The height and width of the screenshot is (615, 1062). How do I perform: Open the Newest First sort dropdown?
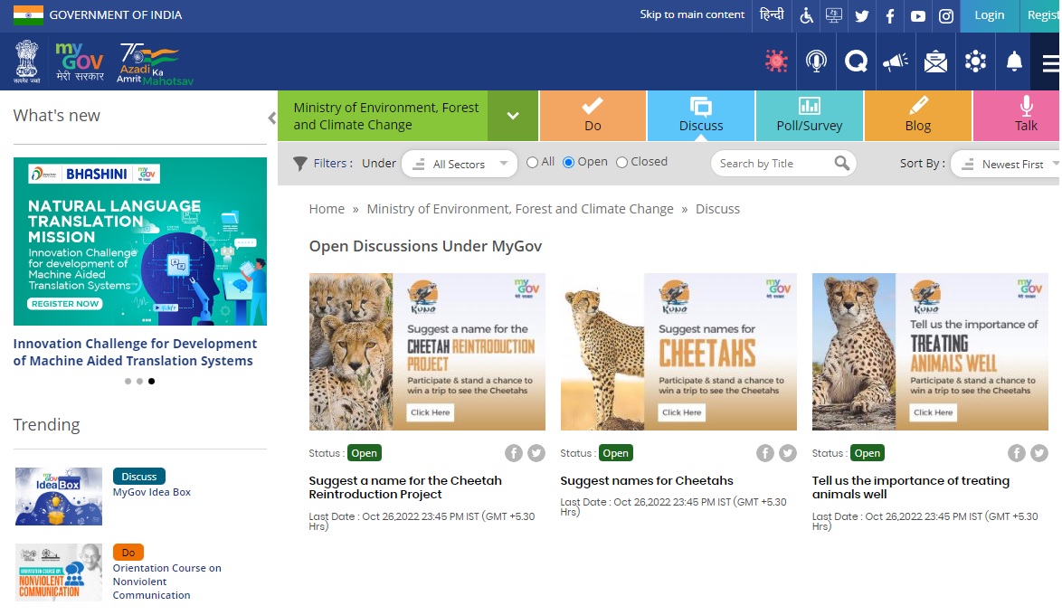[x=1006, y=164]
